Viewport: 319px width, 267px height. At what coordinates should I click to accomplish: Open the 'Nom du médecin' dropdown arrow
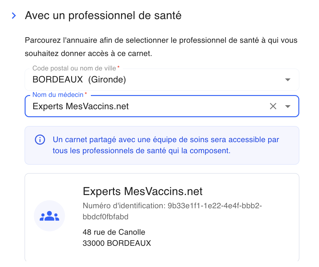[288, 106]
